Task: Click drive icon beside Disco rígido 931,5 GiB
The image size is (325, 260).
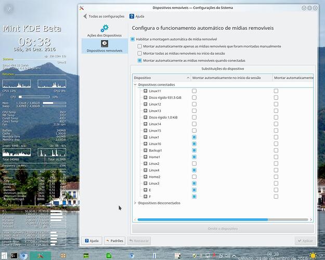Action: [x=146, y=97]
